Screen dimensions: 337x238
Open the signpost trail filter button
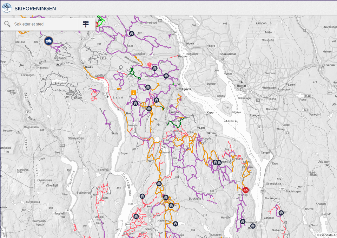point(86,24)
